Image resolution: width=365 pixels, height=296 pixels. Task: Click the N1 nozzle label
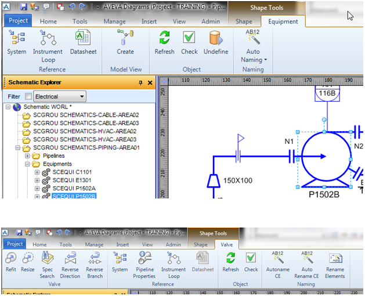pyautogui.click(x=289, y=142)
